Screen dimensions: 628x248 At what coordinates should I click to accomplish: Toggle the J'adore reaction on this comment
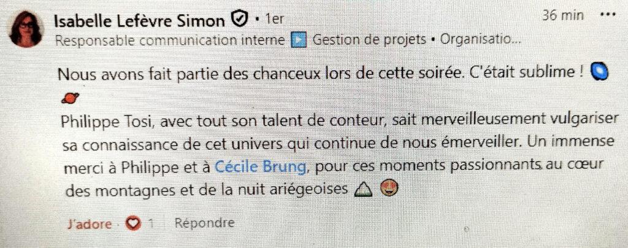90,224
